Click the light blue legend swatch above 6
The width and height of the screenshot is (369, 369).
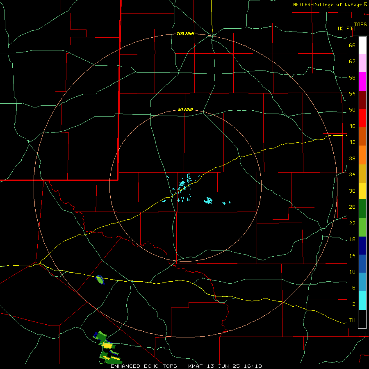[x=362, y=282]
